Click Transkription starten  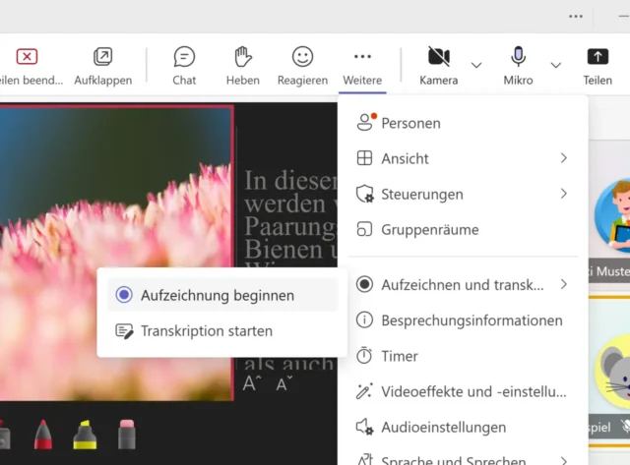coord(222,331)
